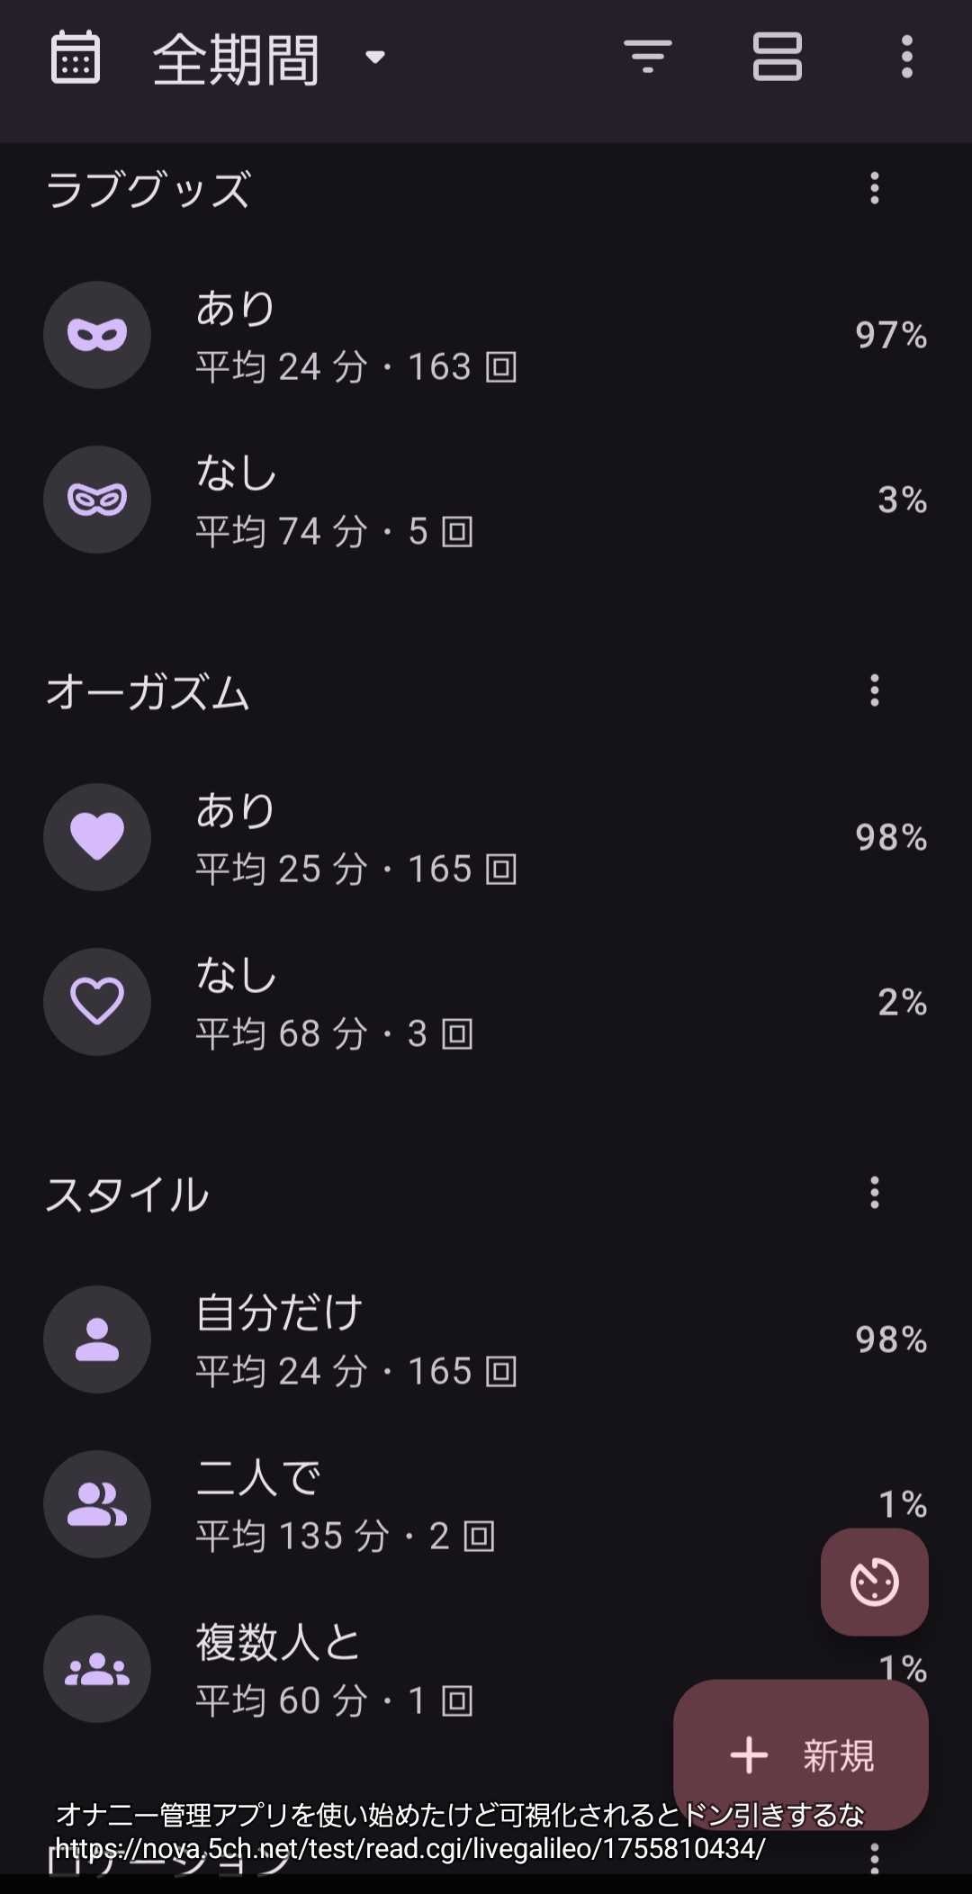
Task: Select the 自分だけ row showing 98%
Action: point(486,1339)
